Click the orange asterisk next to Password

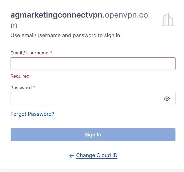tap(34, 87)
